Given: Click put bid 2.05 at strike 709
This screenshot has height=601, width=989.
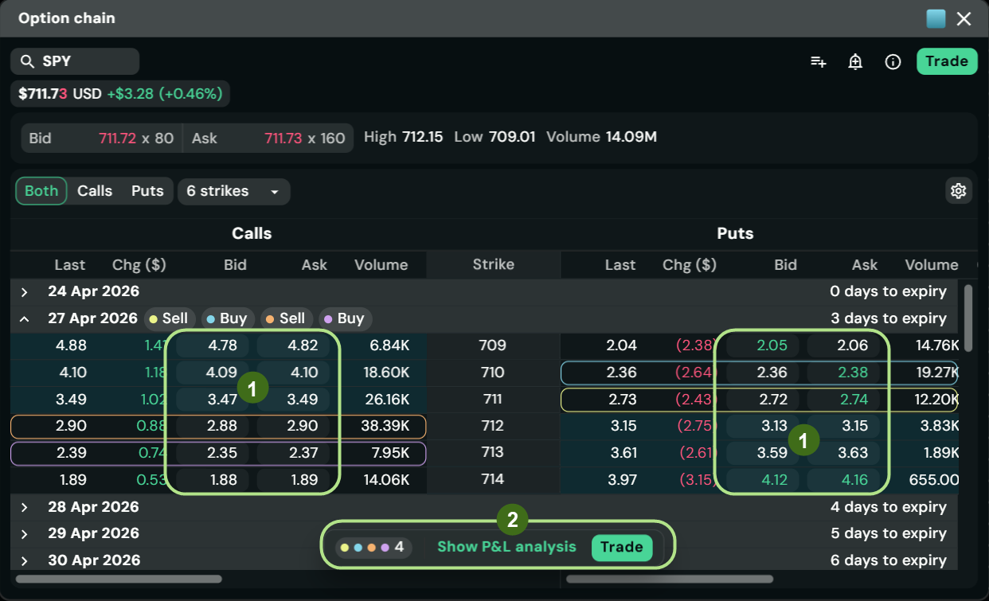Looking at the screenshot, I should pos(763,345).
